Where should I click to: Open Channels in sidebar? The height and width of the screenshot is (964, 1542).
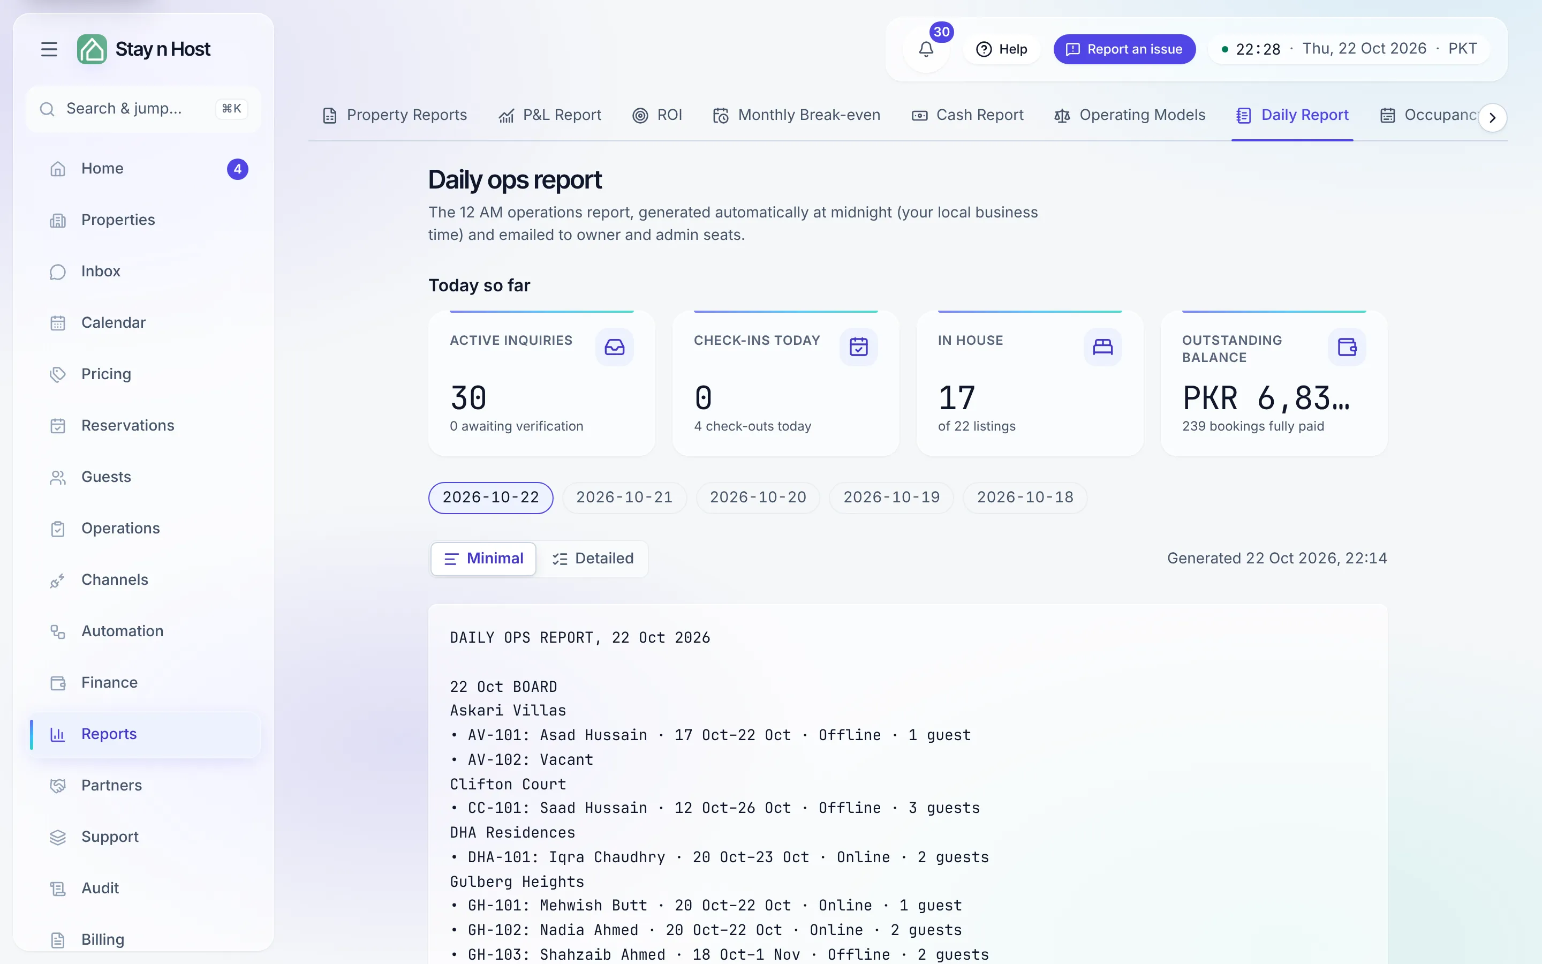click(x=145, y=580)
